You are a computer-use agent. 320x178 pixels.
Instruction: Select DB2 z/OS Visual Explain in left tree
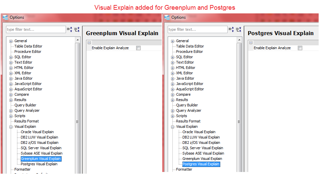tap(39, 143)
